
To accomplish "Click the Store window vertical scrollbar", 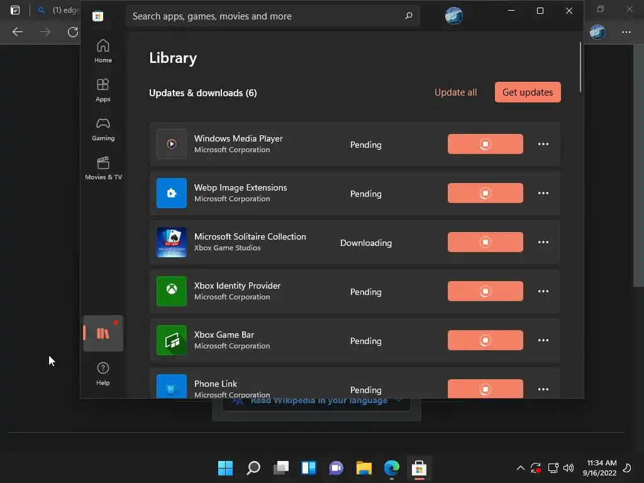I will 580,67.
